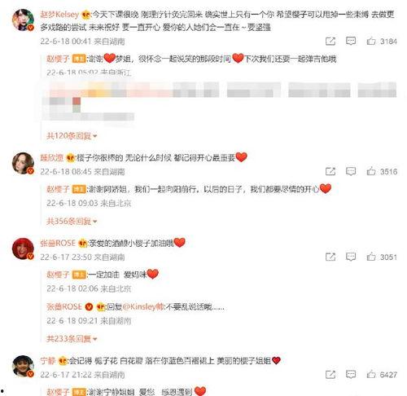The width and height of the screenshot is (407, 396).
Task: Click 张蔷ROSE's red-haired avatar
Action: point(23,249)
